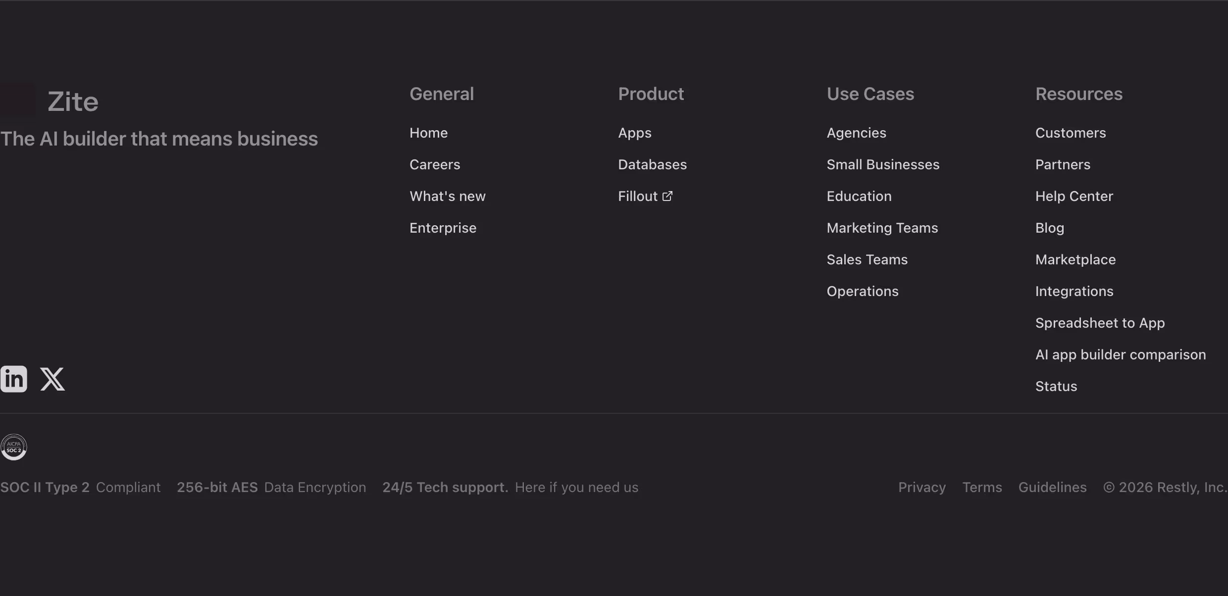
Task: Go to the Help Center
Action: [1074, 196]
